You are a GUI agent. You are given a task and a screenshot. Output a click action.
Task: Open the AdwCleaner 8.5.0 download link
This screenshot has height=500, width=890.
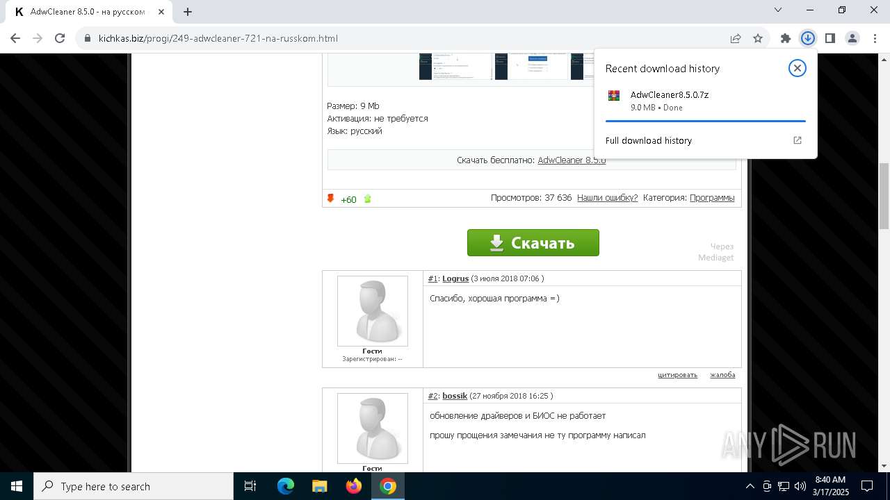tap(572, 160)
